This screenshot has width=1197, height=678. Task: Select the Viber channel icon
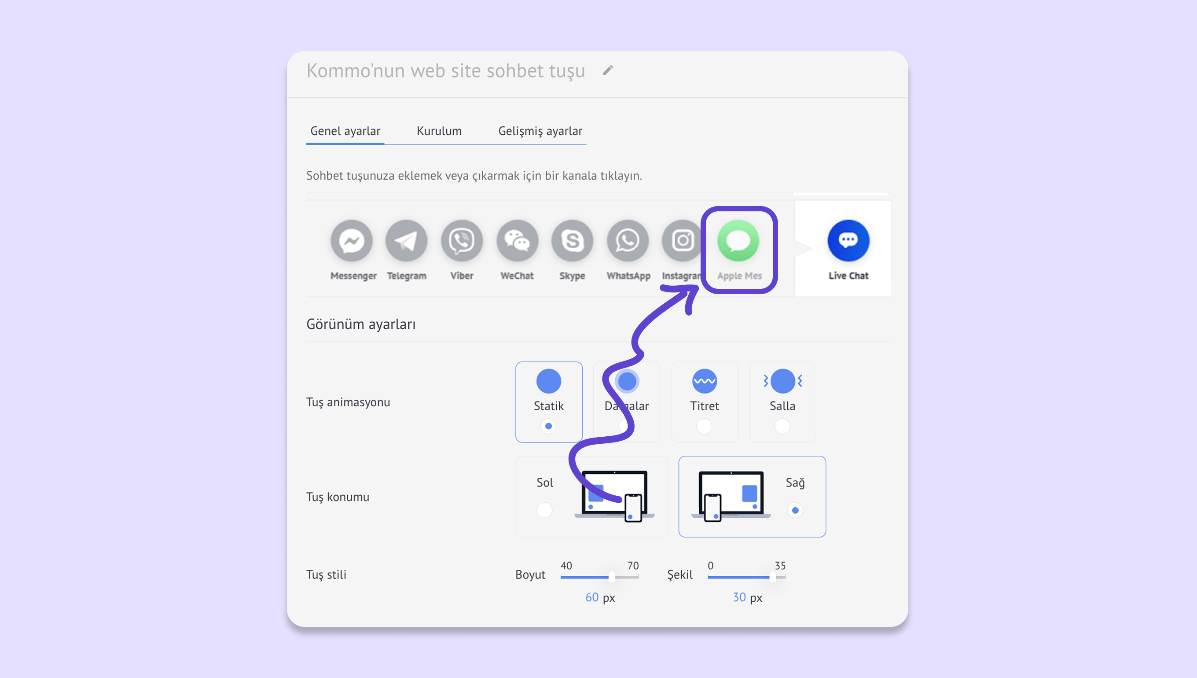click(462, 241)
